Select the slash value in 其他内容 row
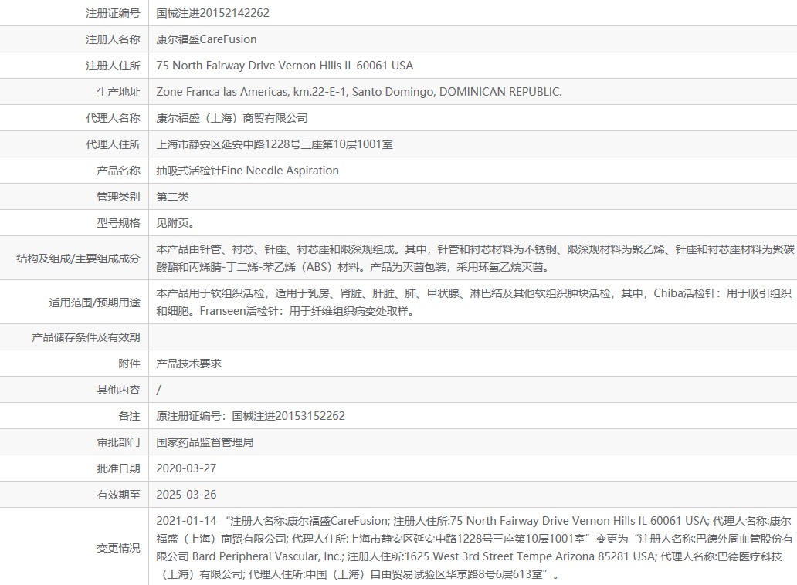Screen dimensions: 797x585 [x=158, y=390]
